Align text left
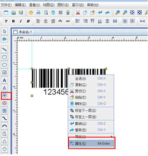This screenshot has width=148, height=156. [x=38, y=21]
